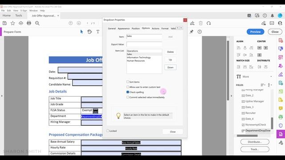Click the Delete button in dialog
The height and width of the screenshot is (160, 285).
pyautogui.click(x=170, y=52)
